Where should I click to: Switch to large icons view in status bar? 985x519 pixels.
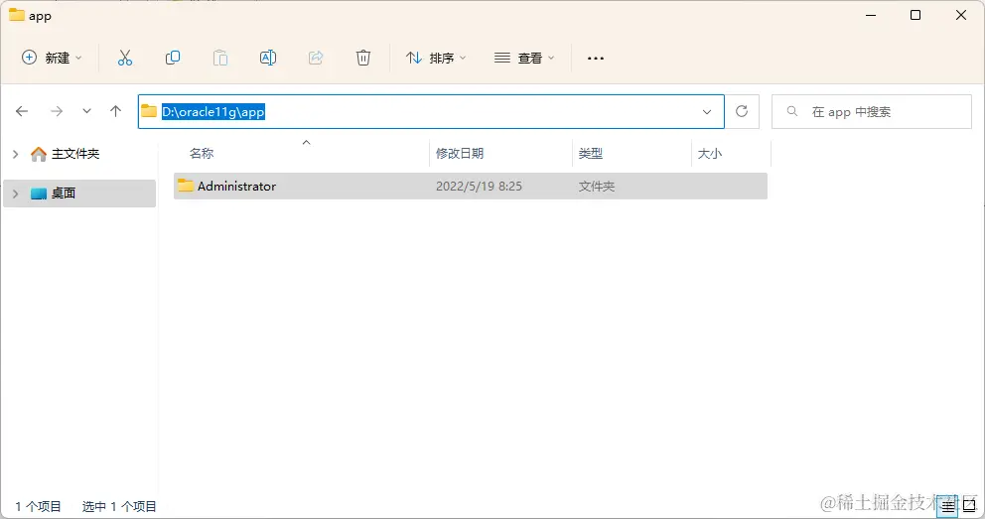coord(969,506)
